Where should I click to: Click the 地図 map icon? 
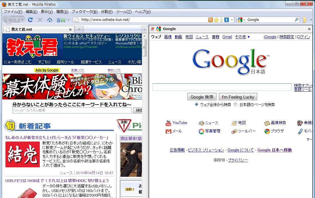234,123
